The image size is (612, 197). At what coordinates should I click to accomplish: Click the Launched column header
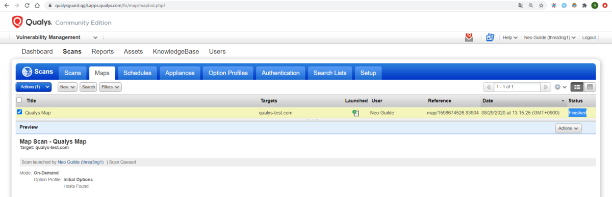(356, 101)
